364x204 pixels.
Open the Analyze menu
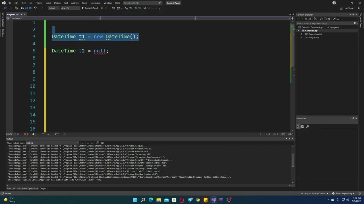point(75,3)
